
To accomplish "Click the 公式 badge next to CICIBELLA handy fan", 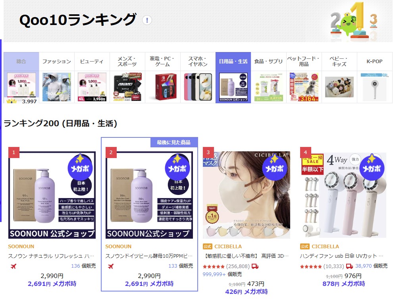I will tap(305, 246).
